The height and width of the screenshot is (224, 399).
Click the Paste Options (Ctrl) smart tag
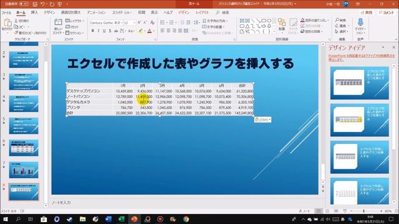coord(262,119)
